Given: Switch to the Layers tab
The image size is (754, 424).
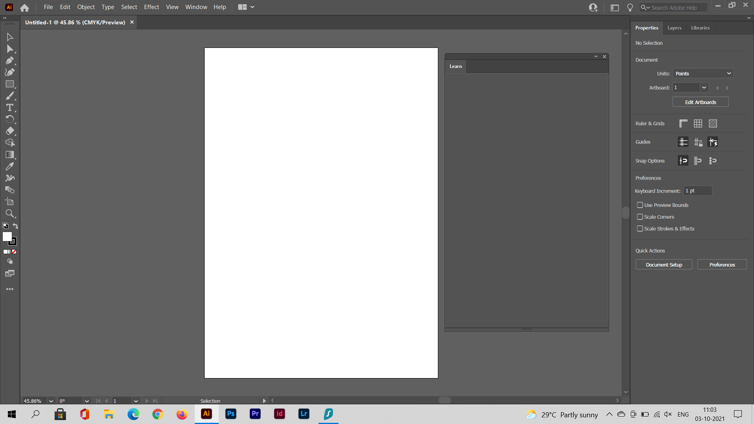Looking at the screenshot, I should click(674, 27).
